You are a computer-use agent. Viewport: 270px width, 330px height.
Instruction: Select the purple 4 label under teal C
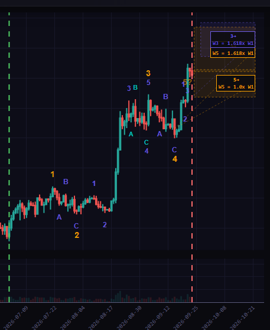(x=147, y=151)
